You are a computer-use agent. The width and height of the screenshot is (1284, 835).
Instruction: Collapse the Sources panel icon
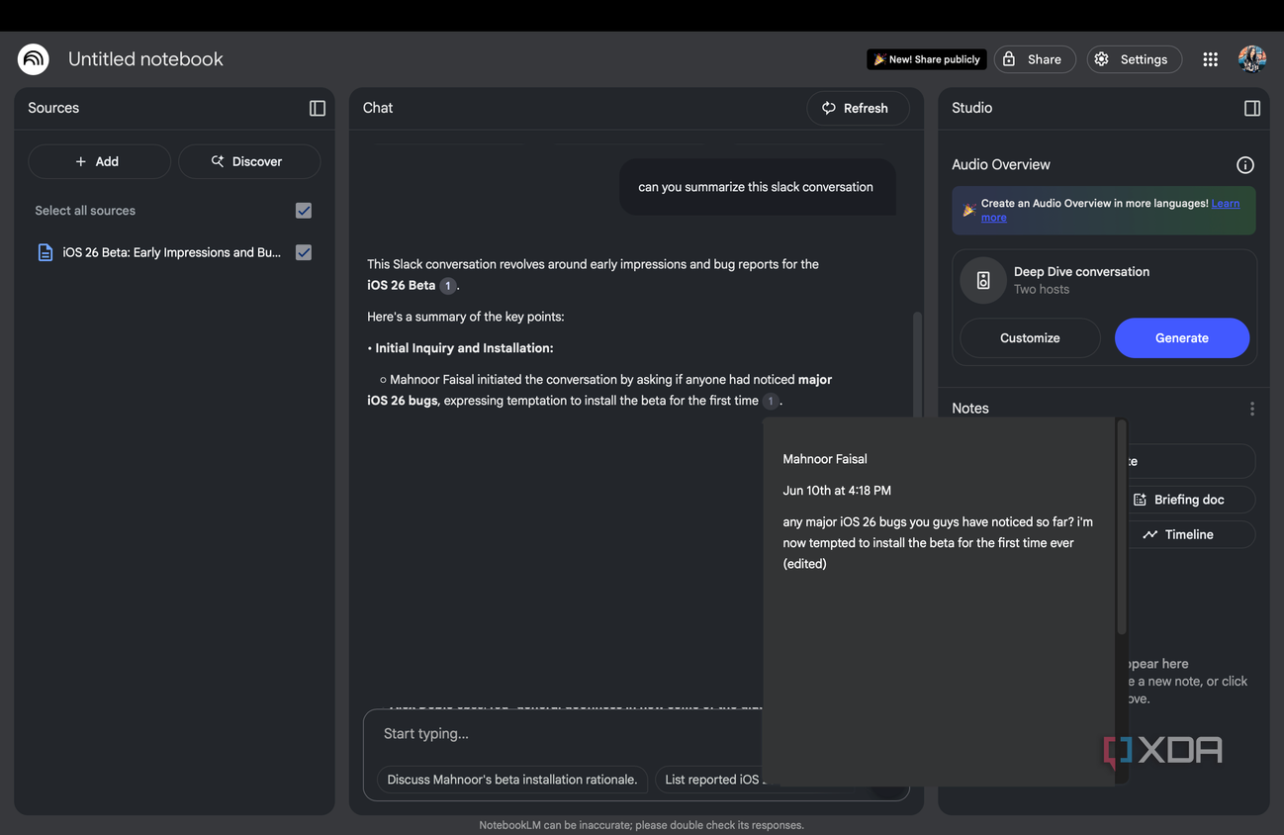[x=318, y=108]
